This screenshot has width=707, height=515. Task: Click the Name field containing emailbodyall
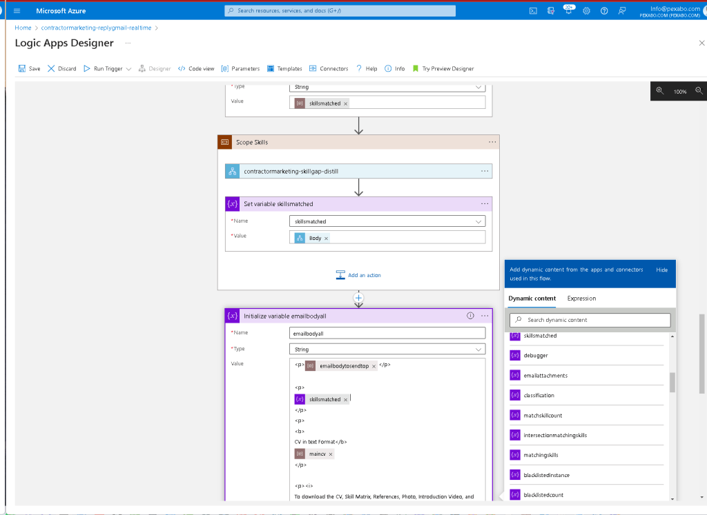point(387,333)
